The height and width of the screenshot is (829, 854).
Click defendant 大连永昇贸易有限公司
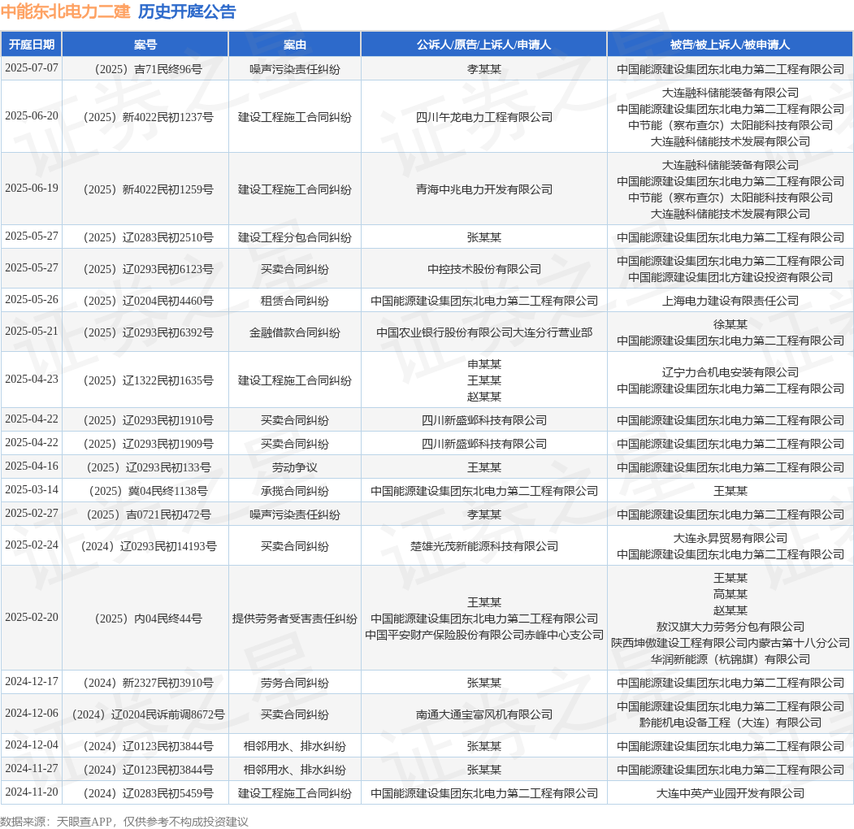[730, 538]
